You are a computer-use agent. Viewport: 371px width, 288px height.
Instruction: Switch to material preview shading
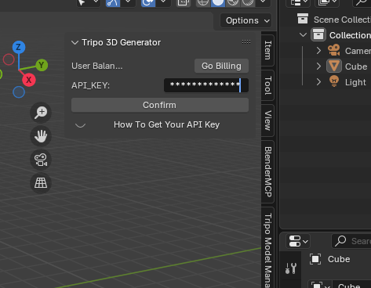[233, 3]
